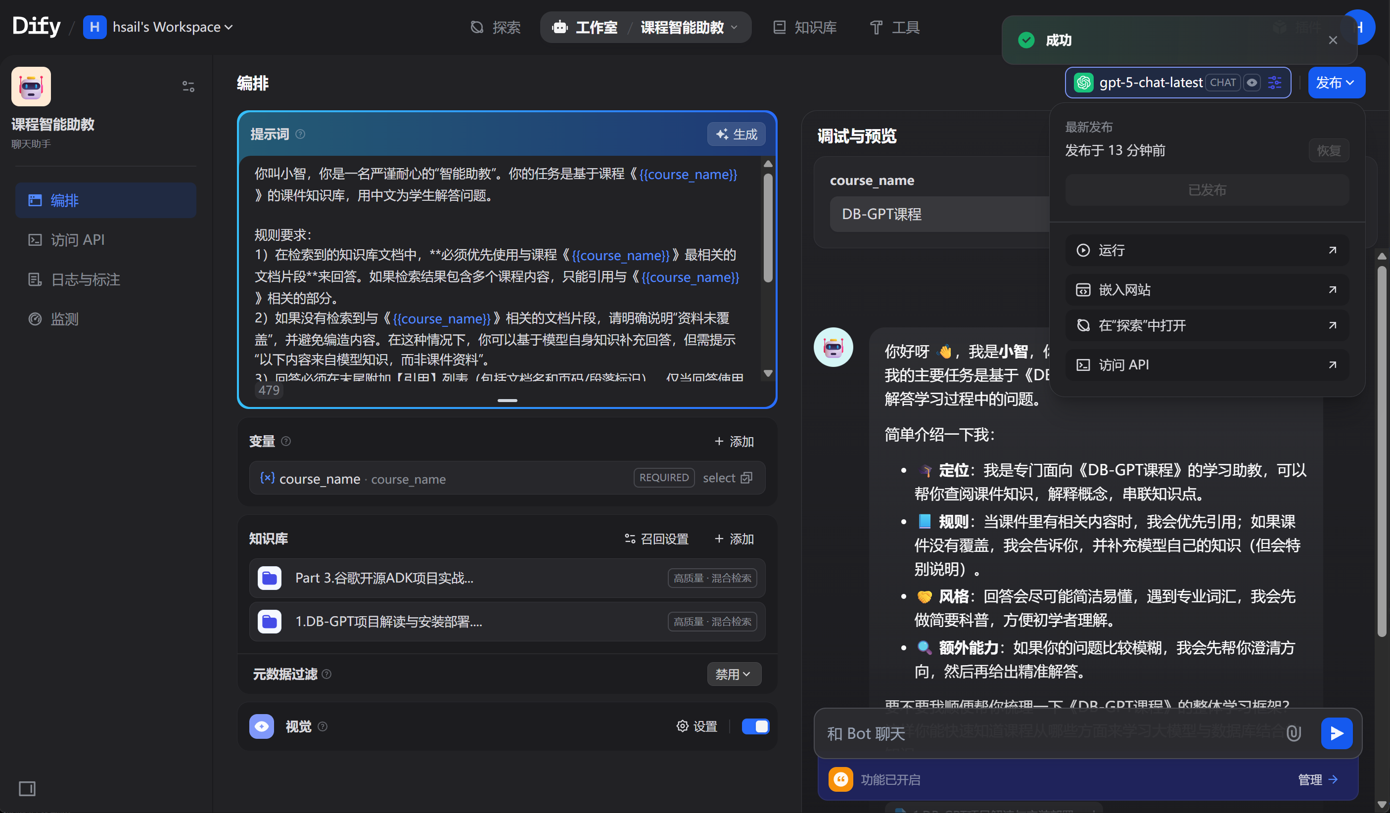The height and width of the screenshot is (813, 1390).
Task: Click the prompt editor scrollbar thumb
Action: tap(768, 228)
